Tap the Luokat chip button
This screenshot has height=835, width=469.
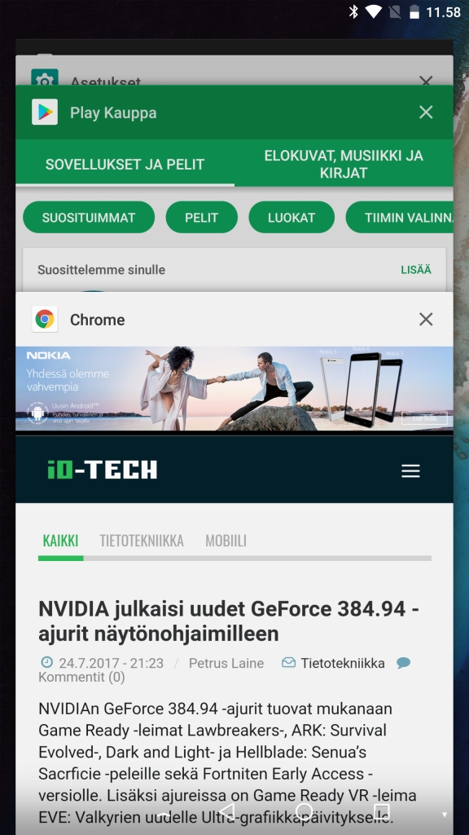(x=291, y=217)
